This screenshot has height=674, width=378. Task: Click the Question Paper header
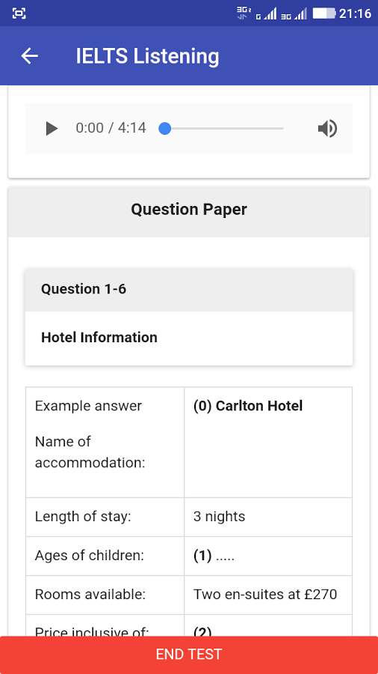pyautogui.click(x=189, y=210)
